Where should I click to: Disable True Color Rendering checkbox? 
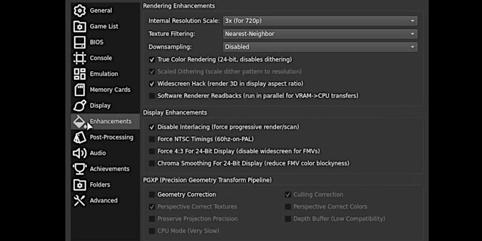pos(152,60)
